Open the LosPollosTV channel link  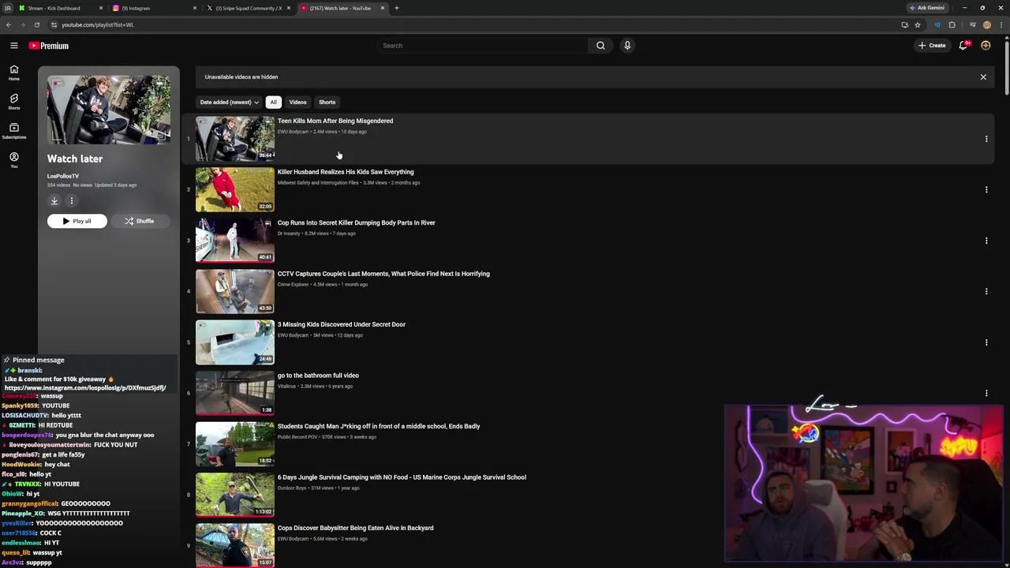pos(63,176)
